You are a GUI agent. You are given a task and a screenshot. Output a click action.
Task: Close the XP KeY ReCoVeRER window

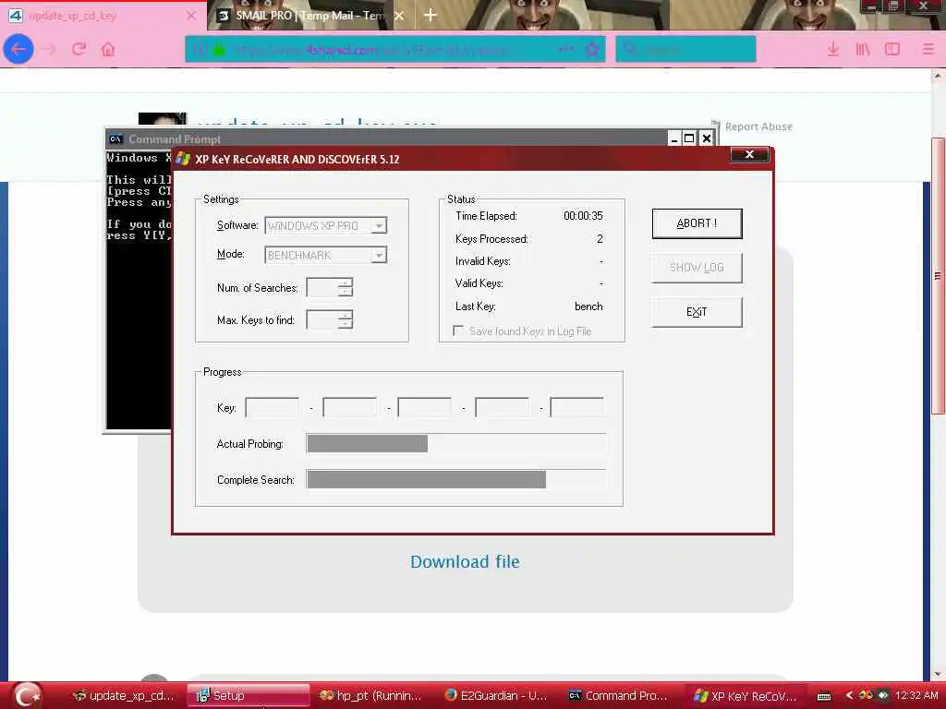tap(749, 155)
